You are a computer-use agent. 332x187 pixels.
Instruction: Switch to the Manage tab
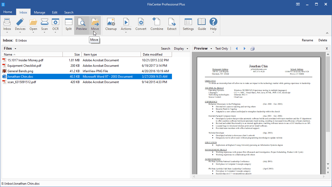tap(40, 12)
